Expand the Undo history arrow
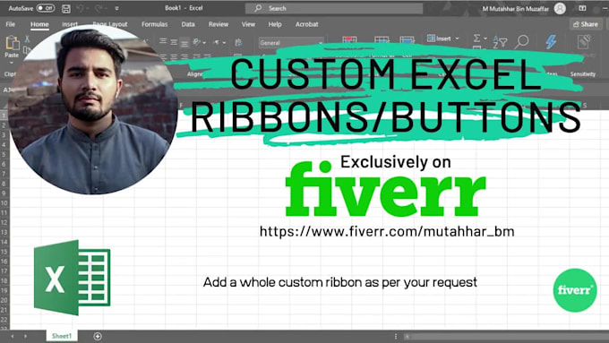The image size is (609, 343). tap(89, 8)
